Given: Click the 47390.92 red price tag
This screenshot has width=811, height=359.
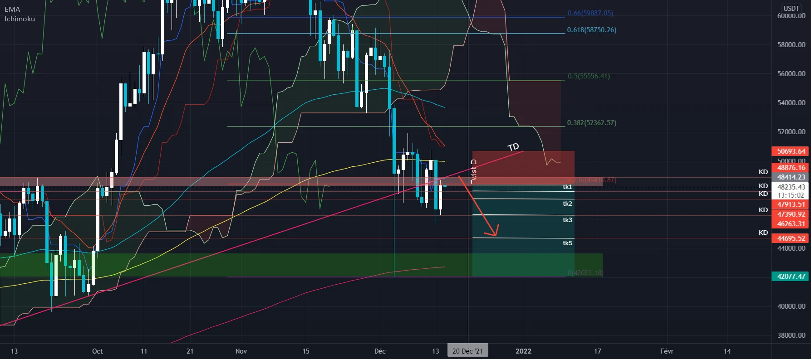Looking at the screenshot, I should point(790,214).
